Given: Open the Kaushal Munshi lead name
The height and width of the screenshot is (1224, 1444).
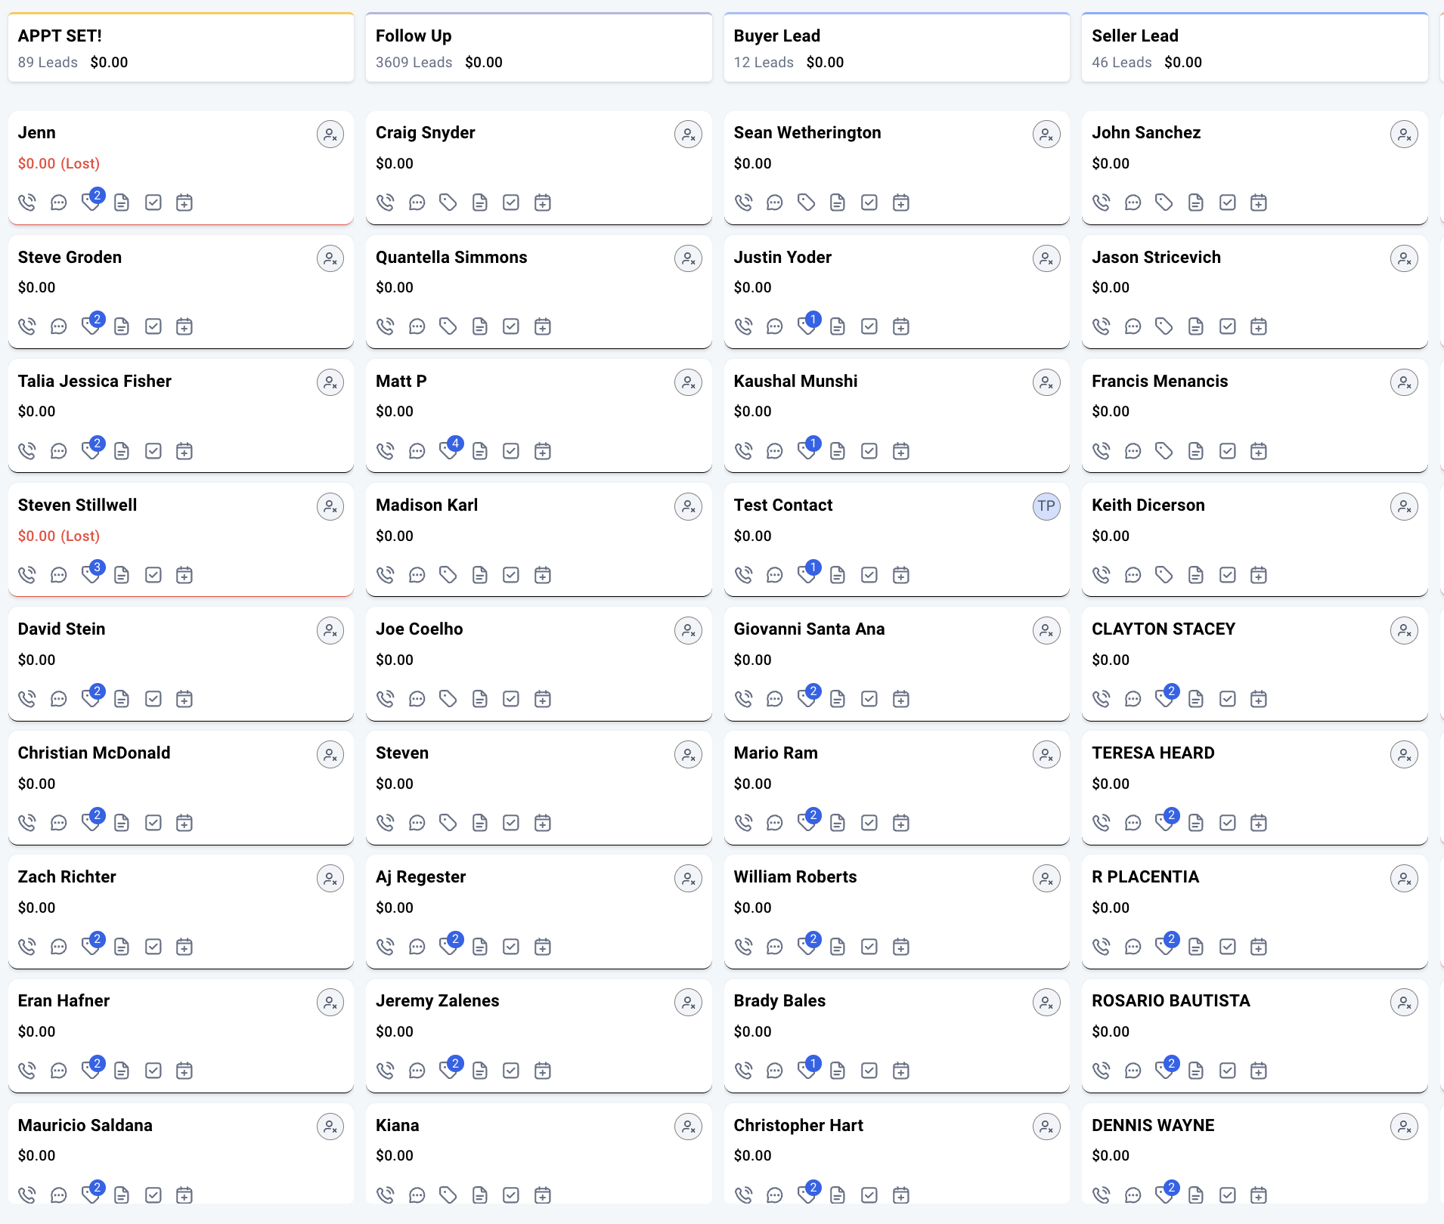Looking at the screenshot, I should point(795,381).
